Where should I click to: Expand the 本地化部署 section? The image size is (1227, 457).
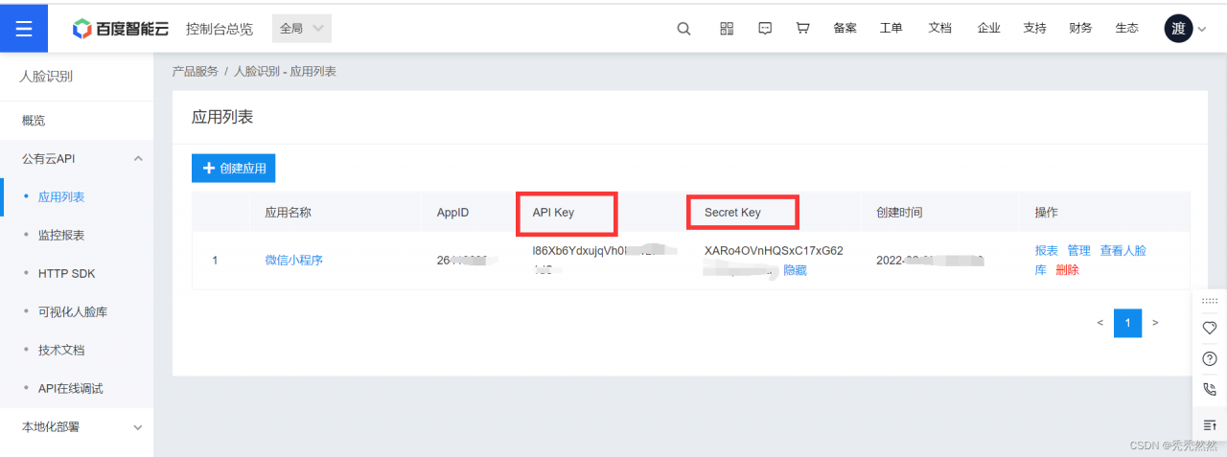[x=77, y=427]
